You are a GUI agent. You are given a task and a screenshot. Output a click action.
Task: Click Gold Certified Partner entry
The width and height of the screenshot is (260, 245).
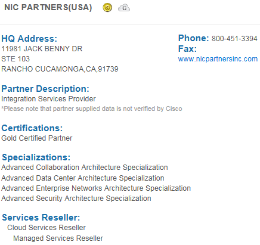click(37, 138)
